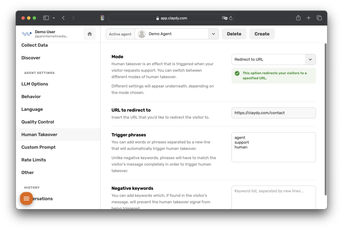Click the Create agent button
The image size is (343, 230).
262,34
